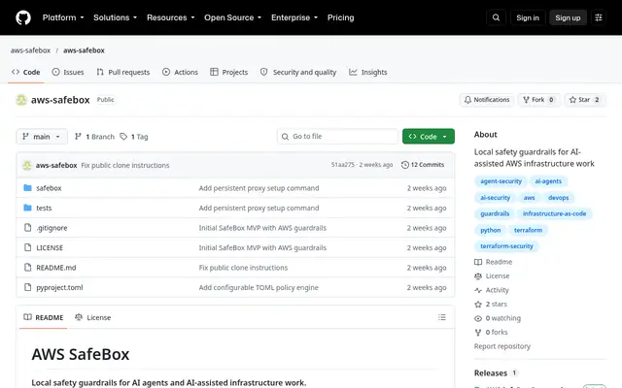
Task: Open the Report repository link
Action: click(x=502, y=346)
